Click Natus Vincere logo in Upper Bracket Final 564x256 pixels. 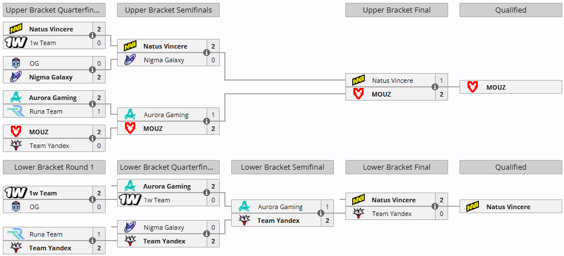(x=358, y=81)
